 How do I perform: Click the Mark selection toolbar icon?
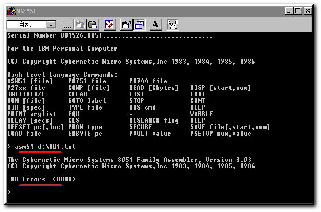[68, 25]
